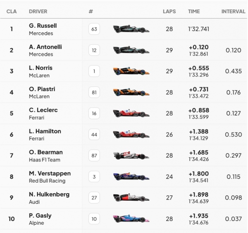Click Leclerc's Ferrari car image

[x=131, y=113]
